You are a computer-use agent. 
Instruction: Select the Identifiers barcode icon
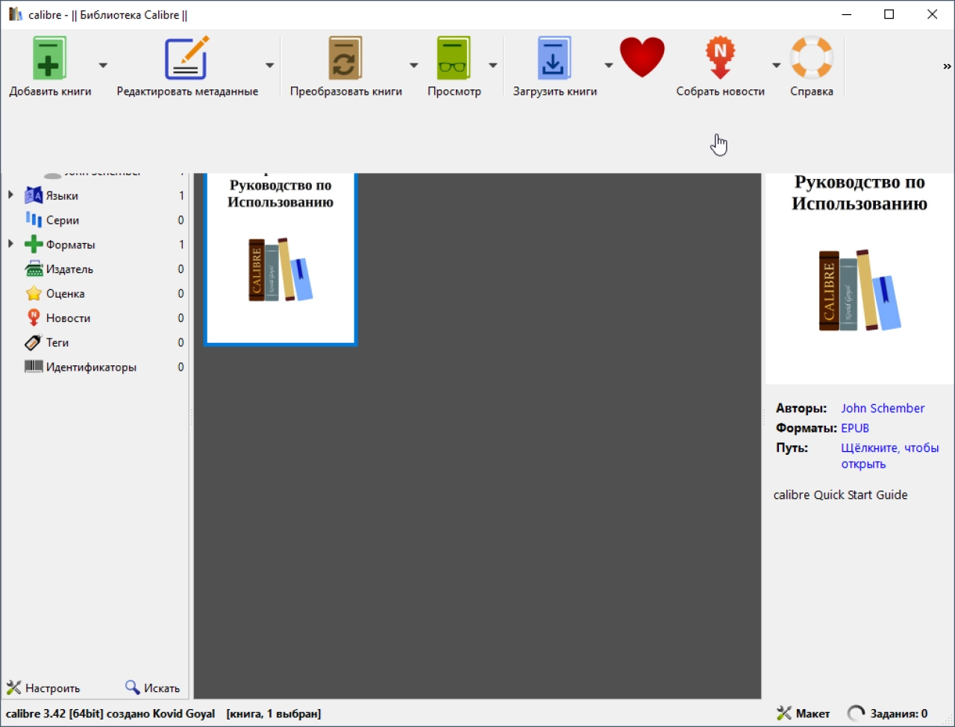(34, 367)
